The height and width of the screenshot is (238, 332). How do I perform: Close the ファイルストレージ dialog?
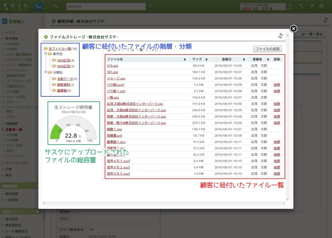coord(293,29)
